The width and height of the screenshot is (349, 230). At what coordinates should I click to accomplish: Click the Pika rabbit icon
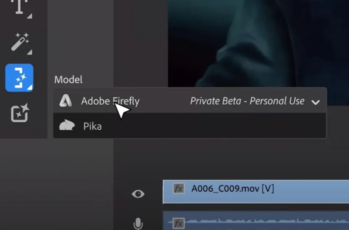67,126
